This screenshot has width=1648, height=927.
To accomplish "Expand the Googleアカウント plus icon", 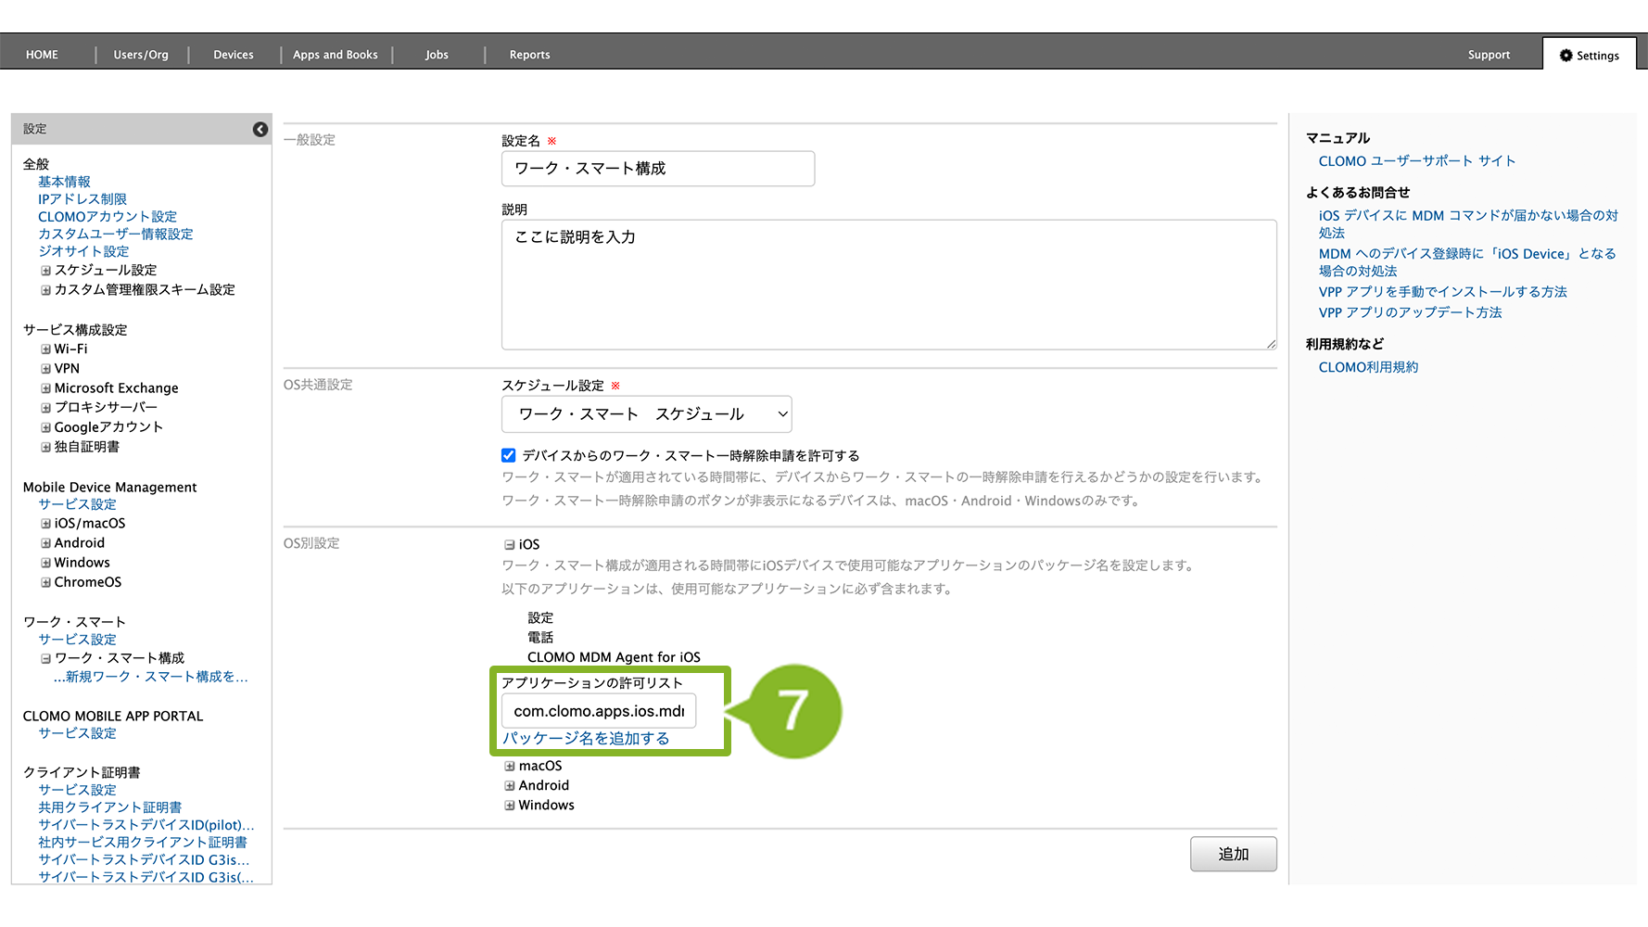I will [x=45, y=427].
